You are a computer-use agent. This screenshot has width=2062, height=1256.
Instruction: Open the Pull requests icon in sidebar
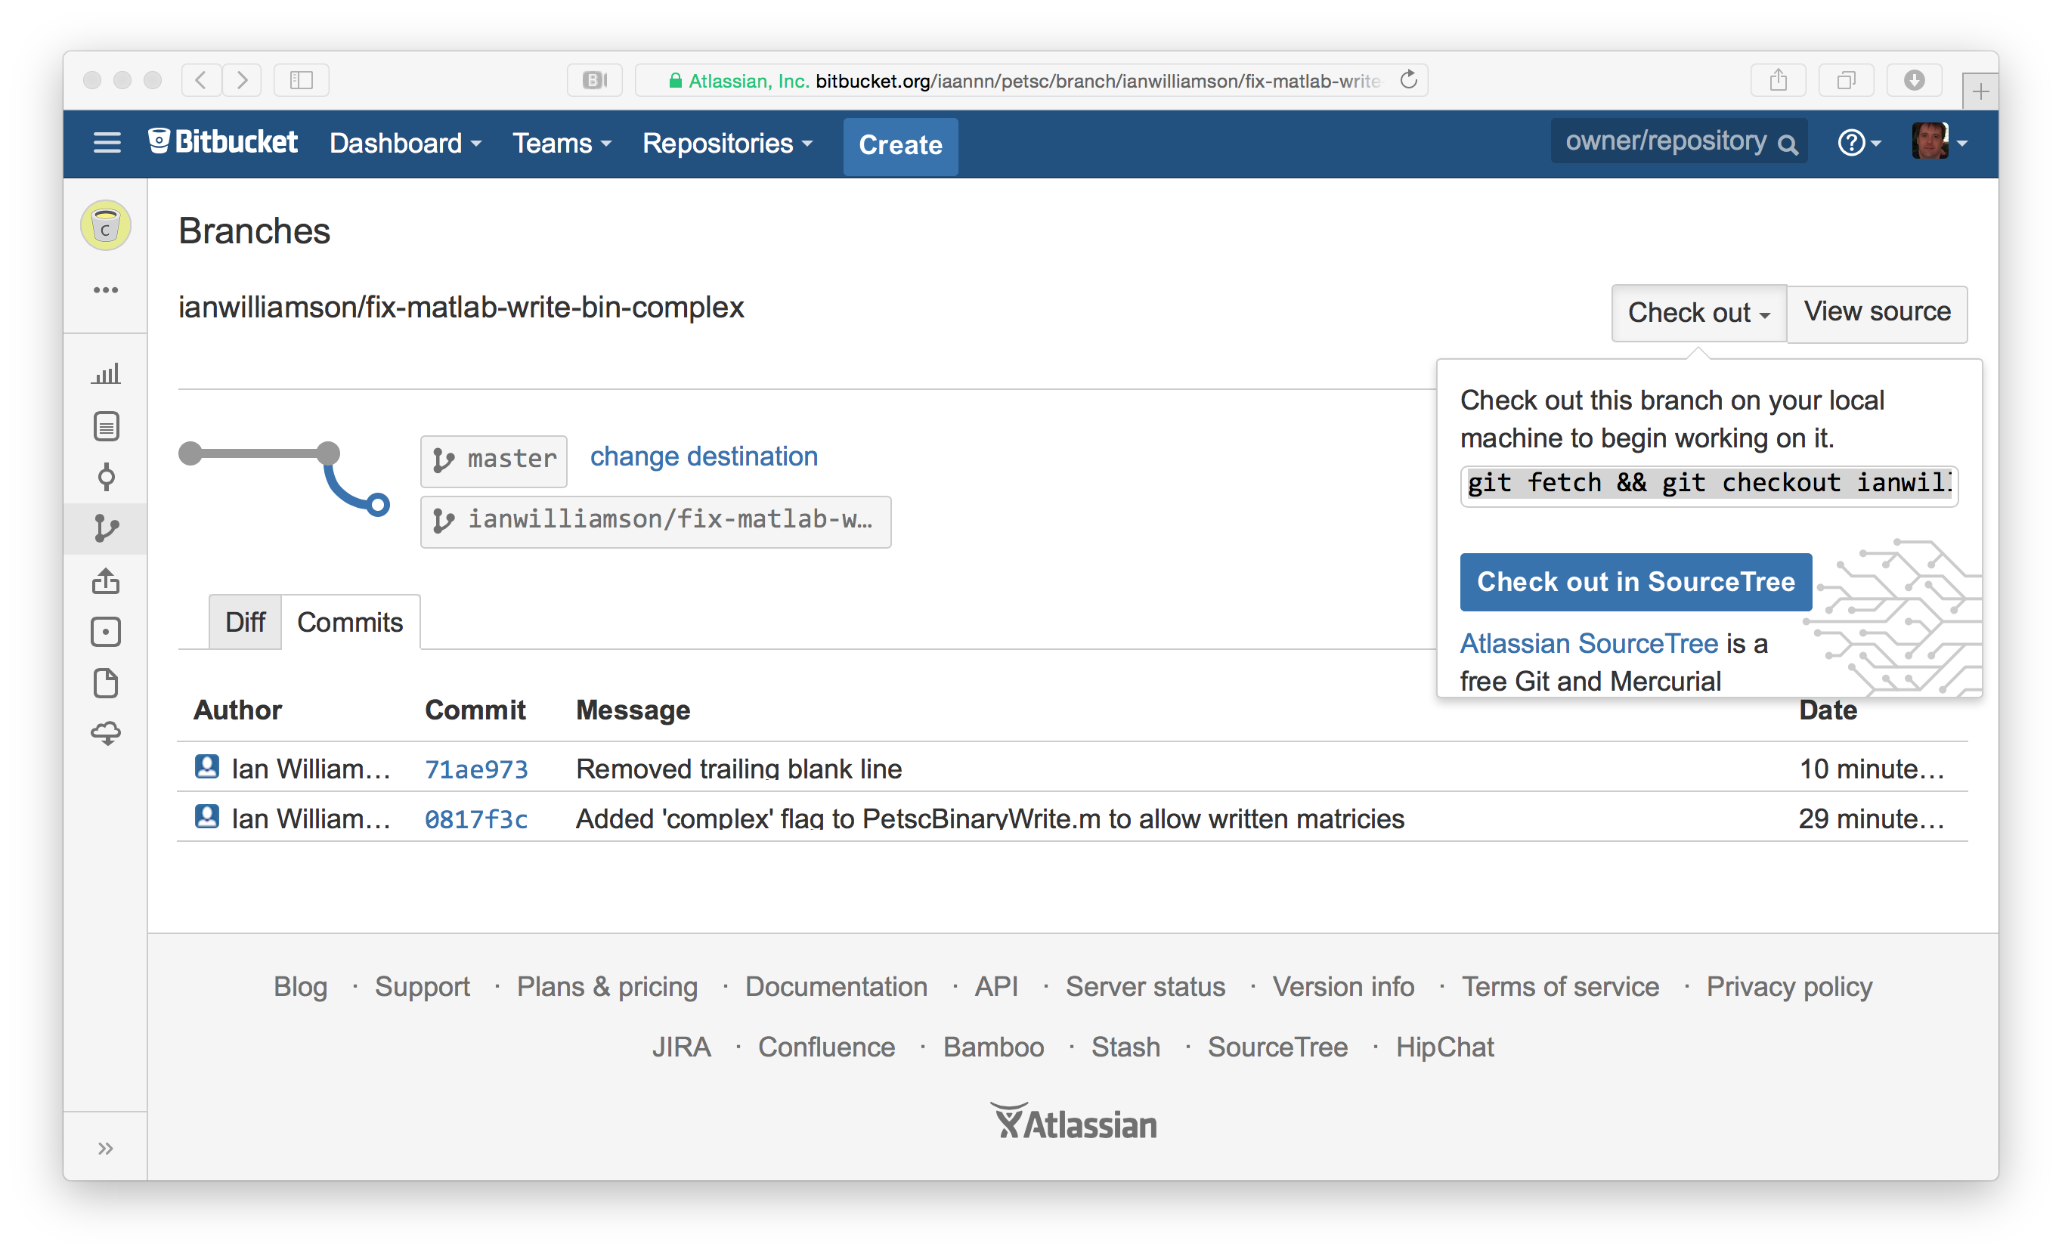point(106,580)
